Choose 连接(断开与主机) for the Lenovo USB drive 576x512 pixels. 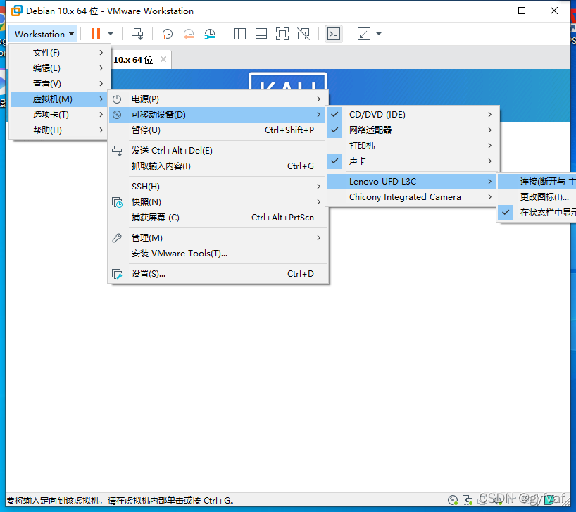537,182
